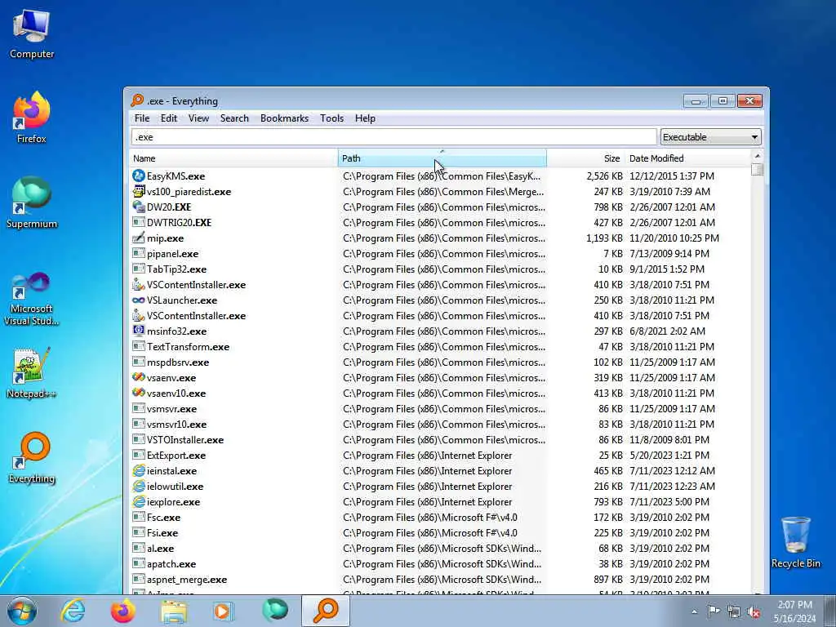836x627 pixels.
Task: Select TextTransform.exe in results
Action: 189,346
